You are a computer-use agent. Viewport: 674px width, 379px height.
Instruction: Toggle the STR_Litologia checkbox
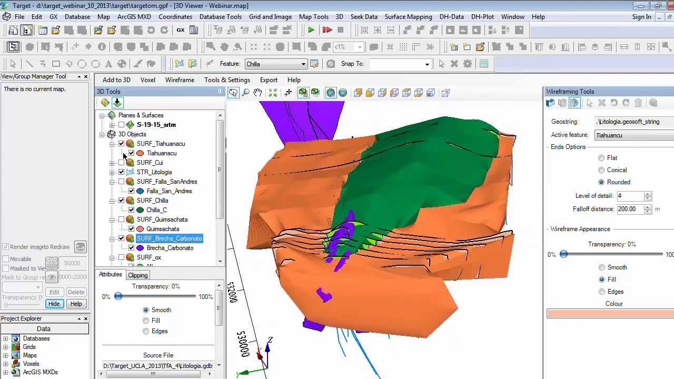(x=122, y=172)
